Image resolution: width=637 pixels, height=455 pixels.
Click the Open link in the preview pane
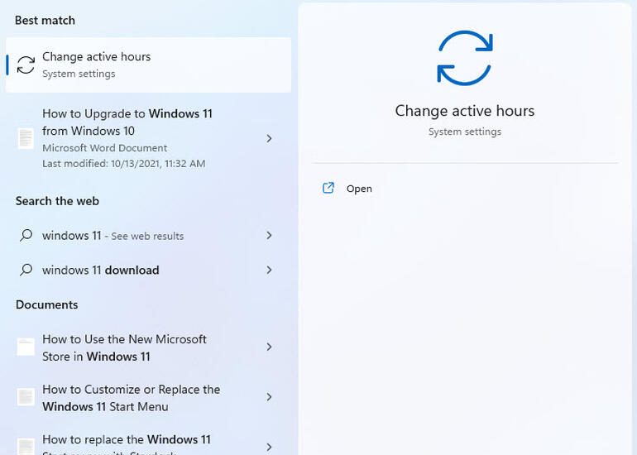[x=359, y=189]
